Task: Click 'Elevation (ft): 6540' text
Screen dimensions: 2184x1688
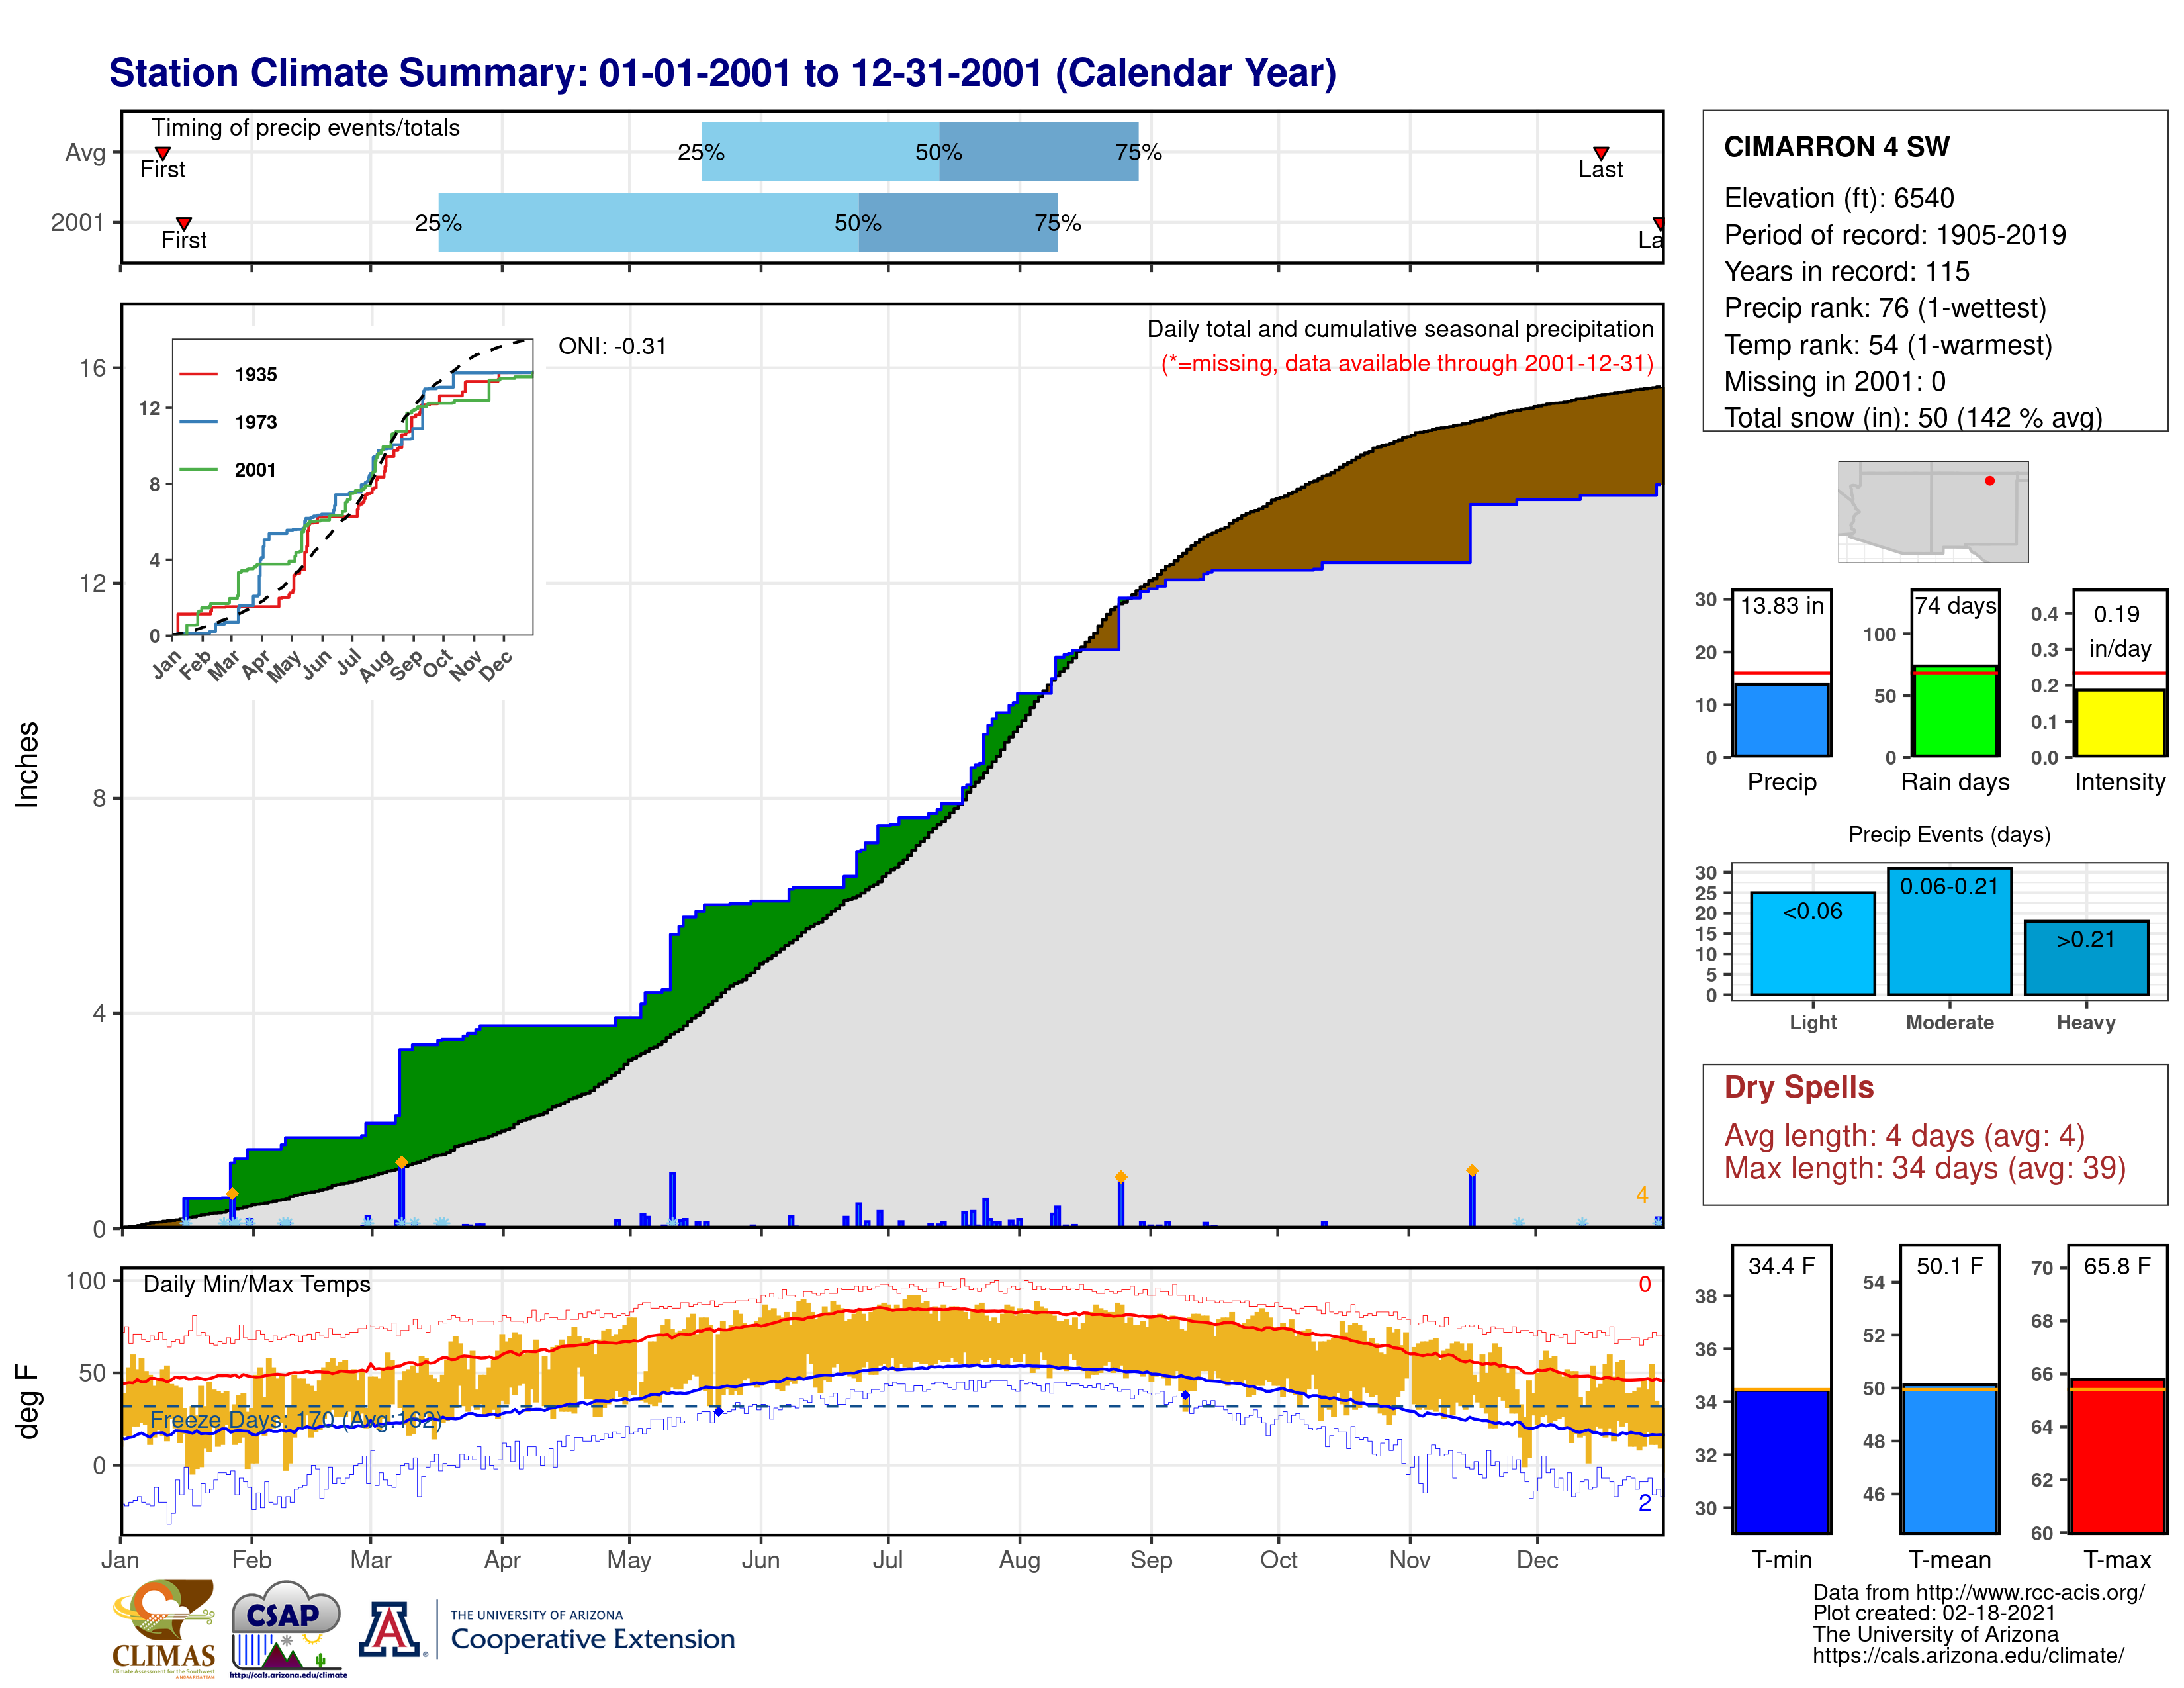Action: point(1838,198)
